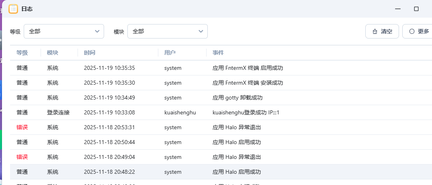Viewport: 432px width, 185px height.
Task: Select the Halo 异常退出 error at 20:53:31
Action: pos(237,128)
